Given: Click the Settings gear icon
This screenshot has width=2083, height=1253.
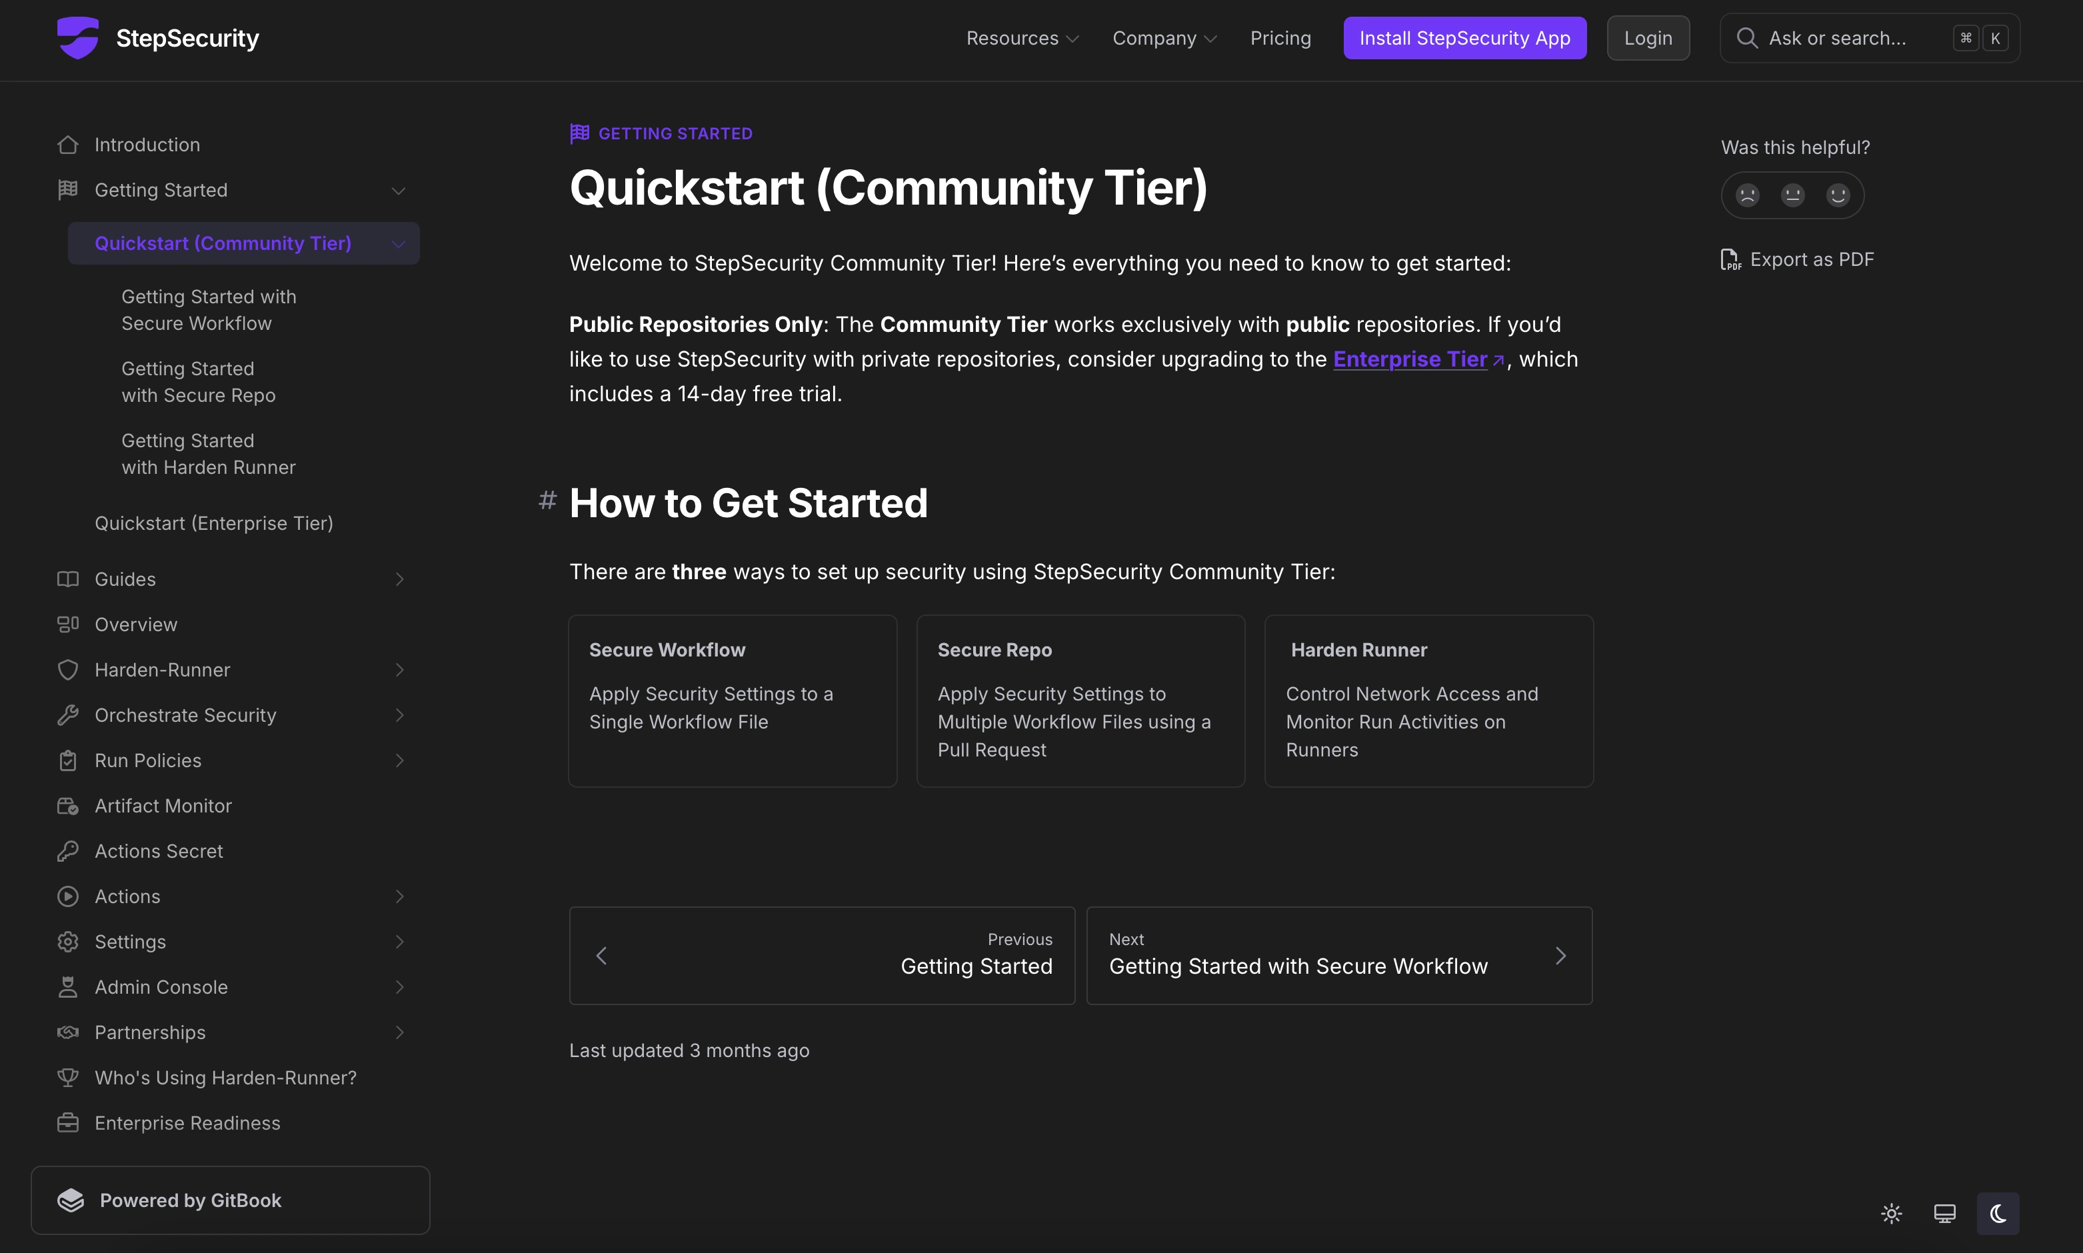Looking at the screenshot, I should pyautogui.click(x=67, y=942).
